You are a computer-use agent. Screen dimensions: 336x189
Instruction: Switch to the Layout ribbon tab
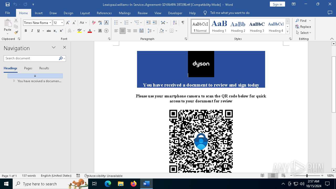click(85, 13)
